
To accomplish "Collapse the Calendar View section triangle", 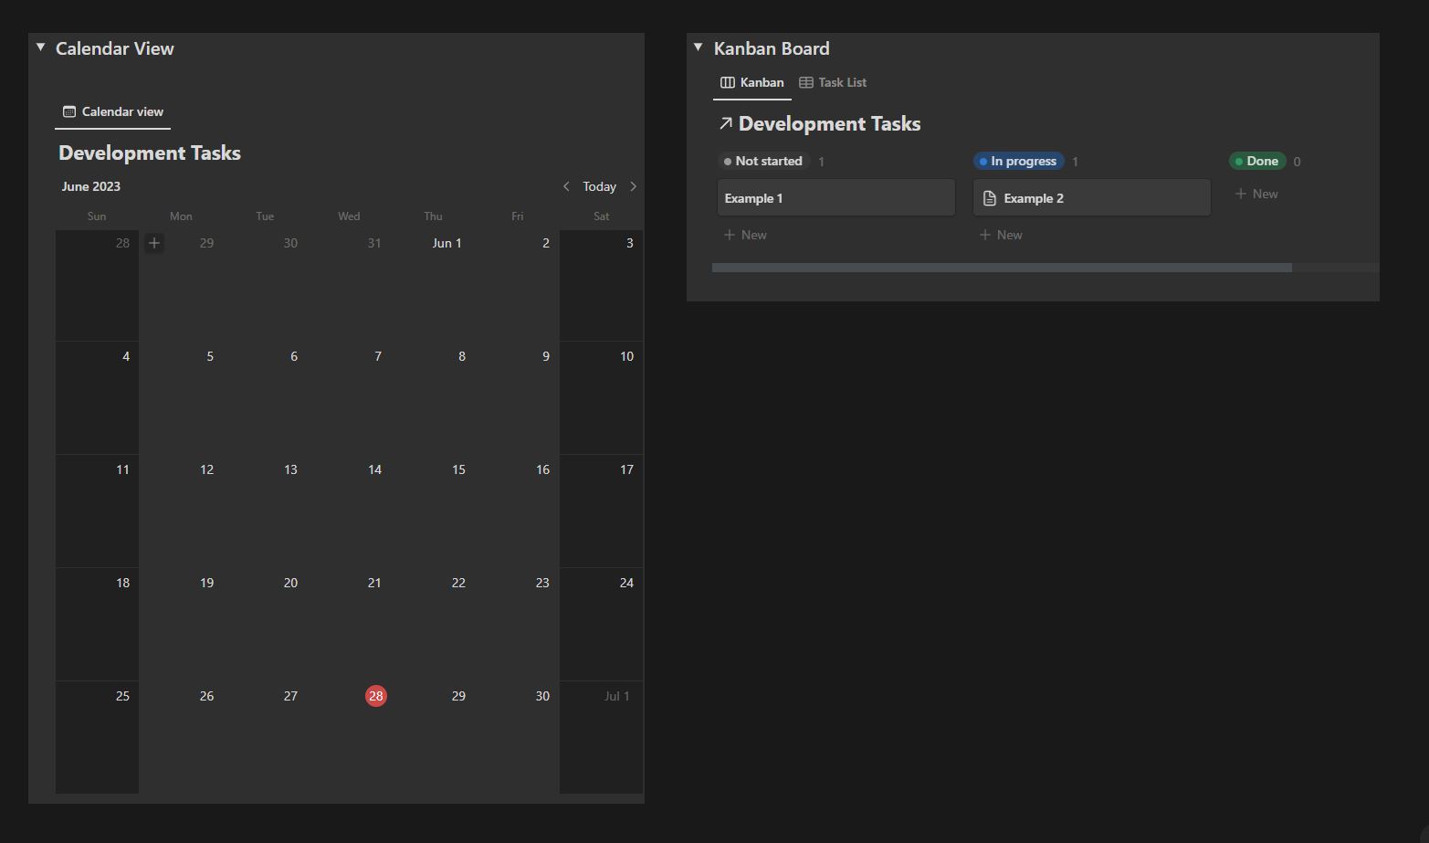I will (x=40, y=46).
